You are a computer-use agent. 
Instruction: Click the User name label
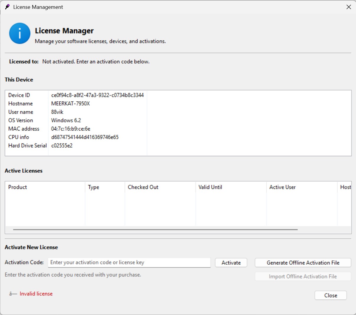(21, 112)
